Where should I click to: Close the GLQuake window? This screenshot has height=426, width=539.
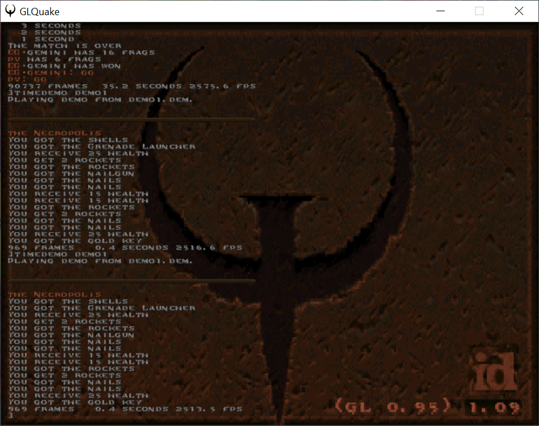(519, 11)
